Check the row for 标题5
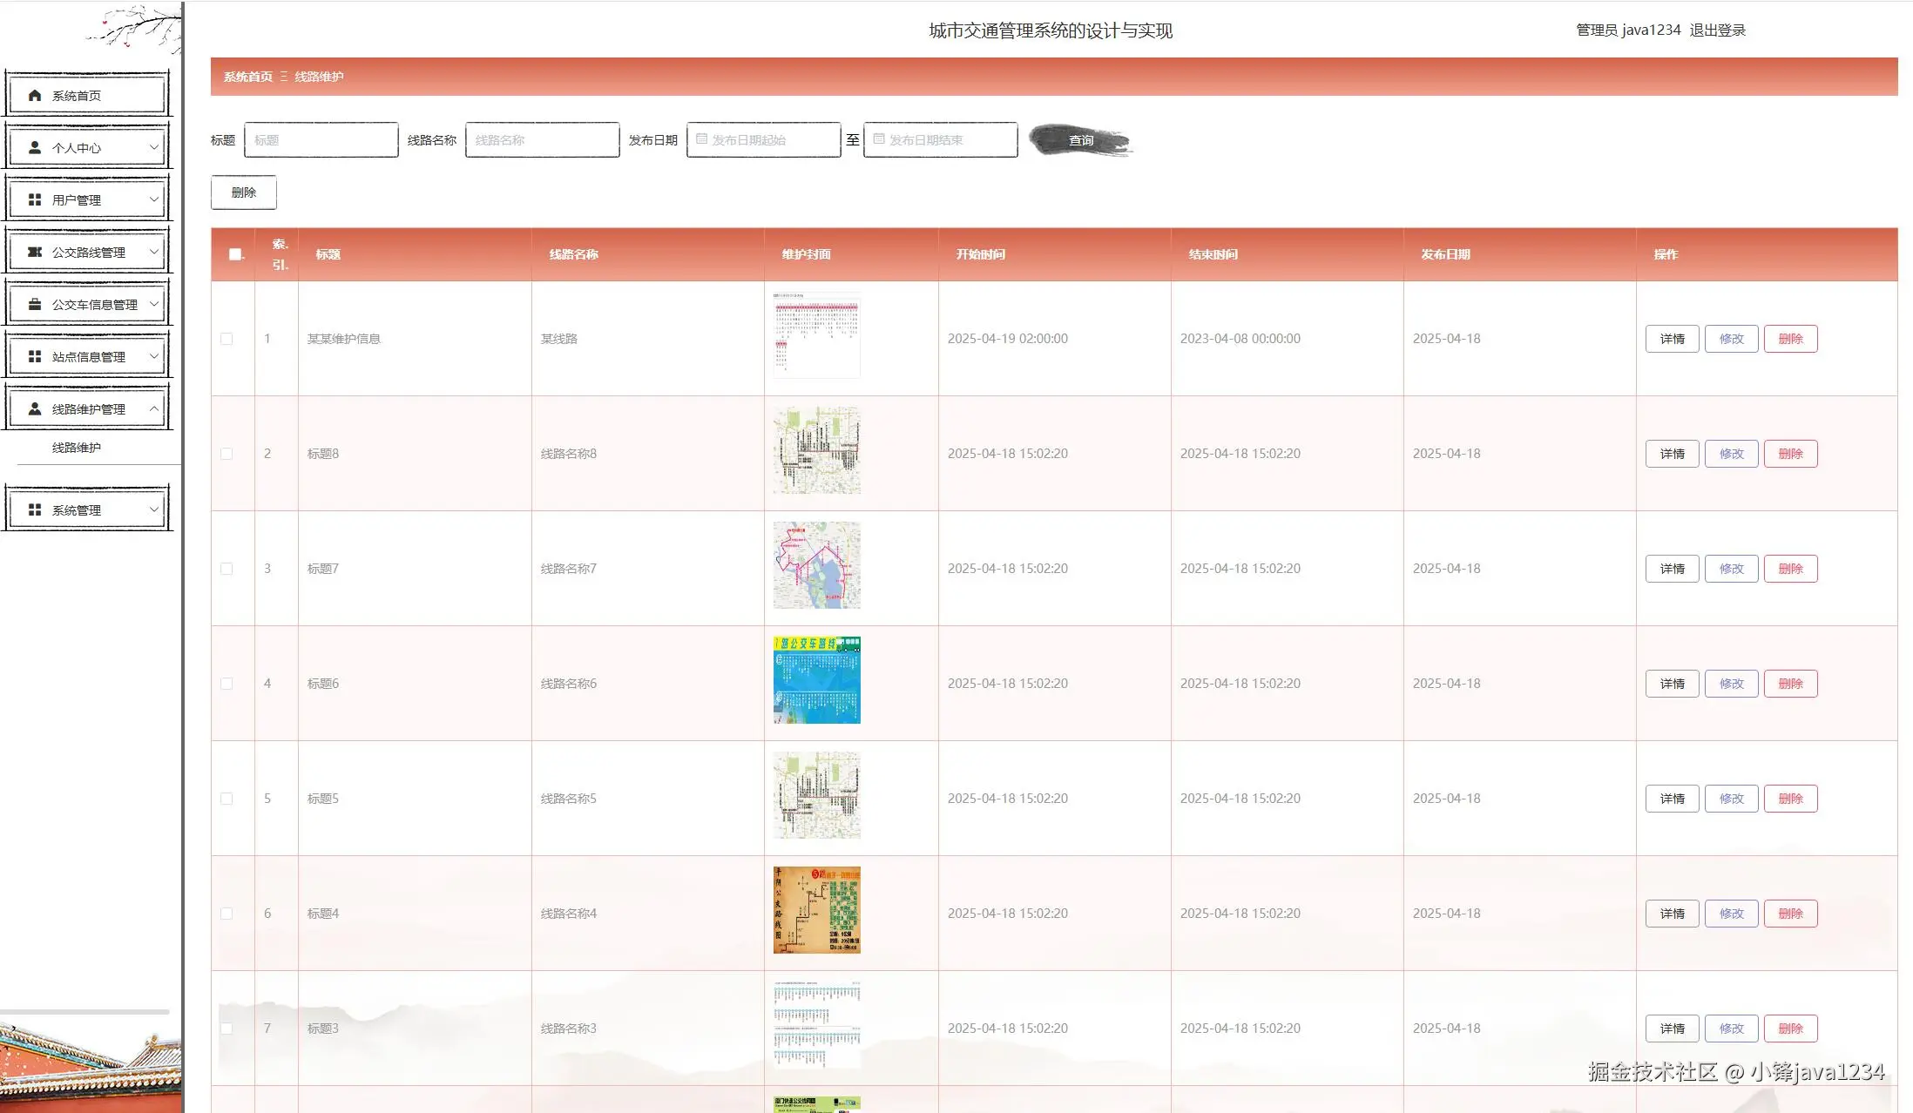 click(x=226, y=799)
